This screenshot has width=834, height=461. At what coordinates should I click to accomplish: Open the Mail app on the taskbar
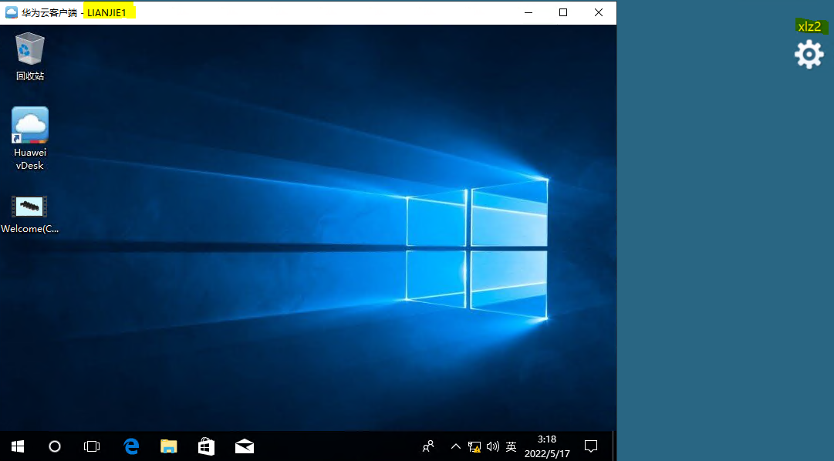(244, 446)
